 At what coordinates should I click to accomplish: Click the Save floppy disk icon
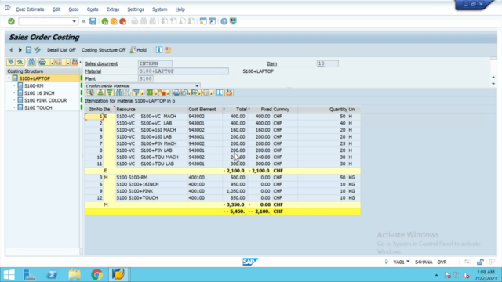93,21
